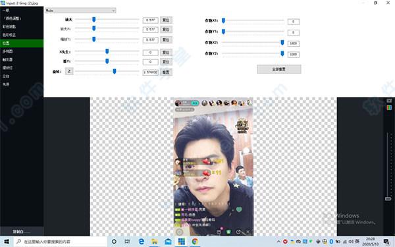
Task: Open the 一般 (General) sidebar tab
Action: point(22,11)
